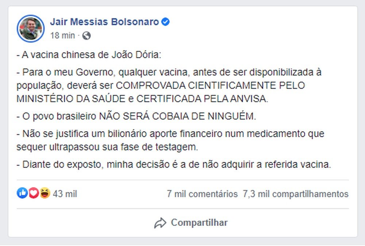Open the Jair Messias Bolsonaro profile name link
365x246 pixels.
click(104, 22)
